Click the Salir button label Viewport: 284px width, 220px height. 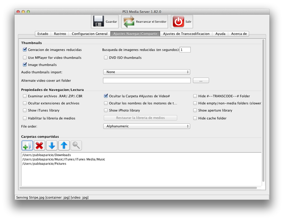click(x=188, y=22)
